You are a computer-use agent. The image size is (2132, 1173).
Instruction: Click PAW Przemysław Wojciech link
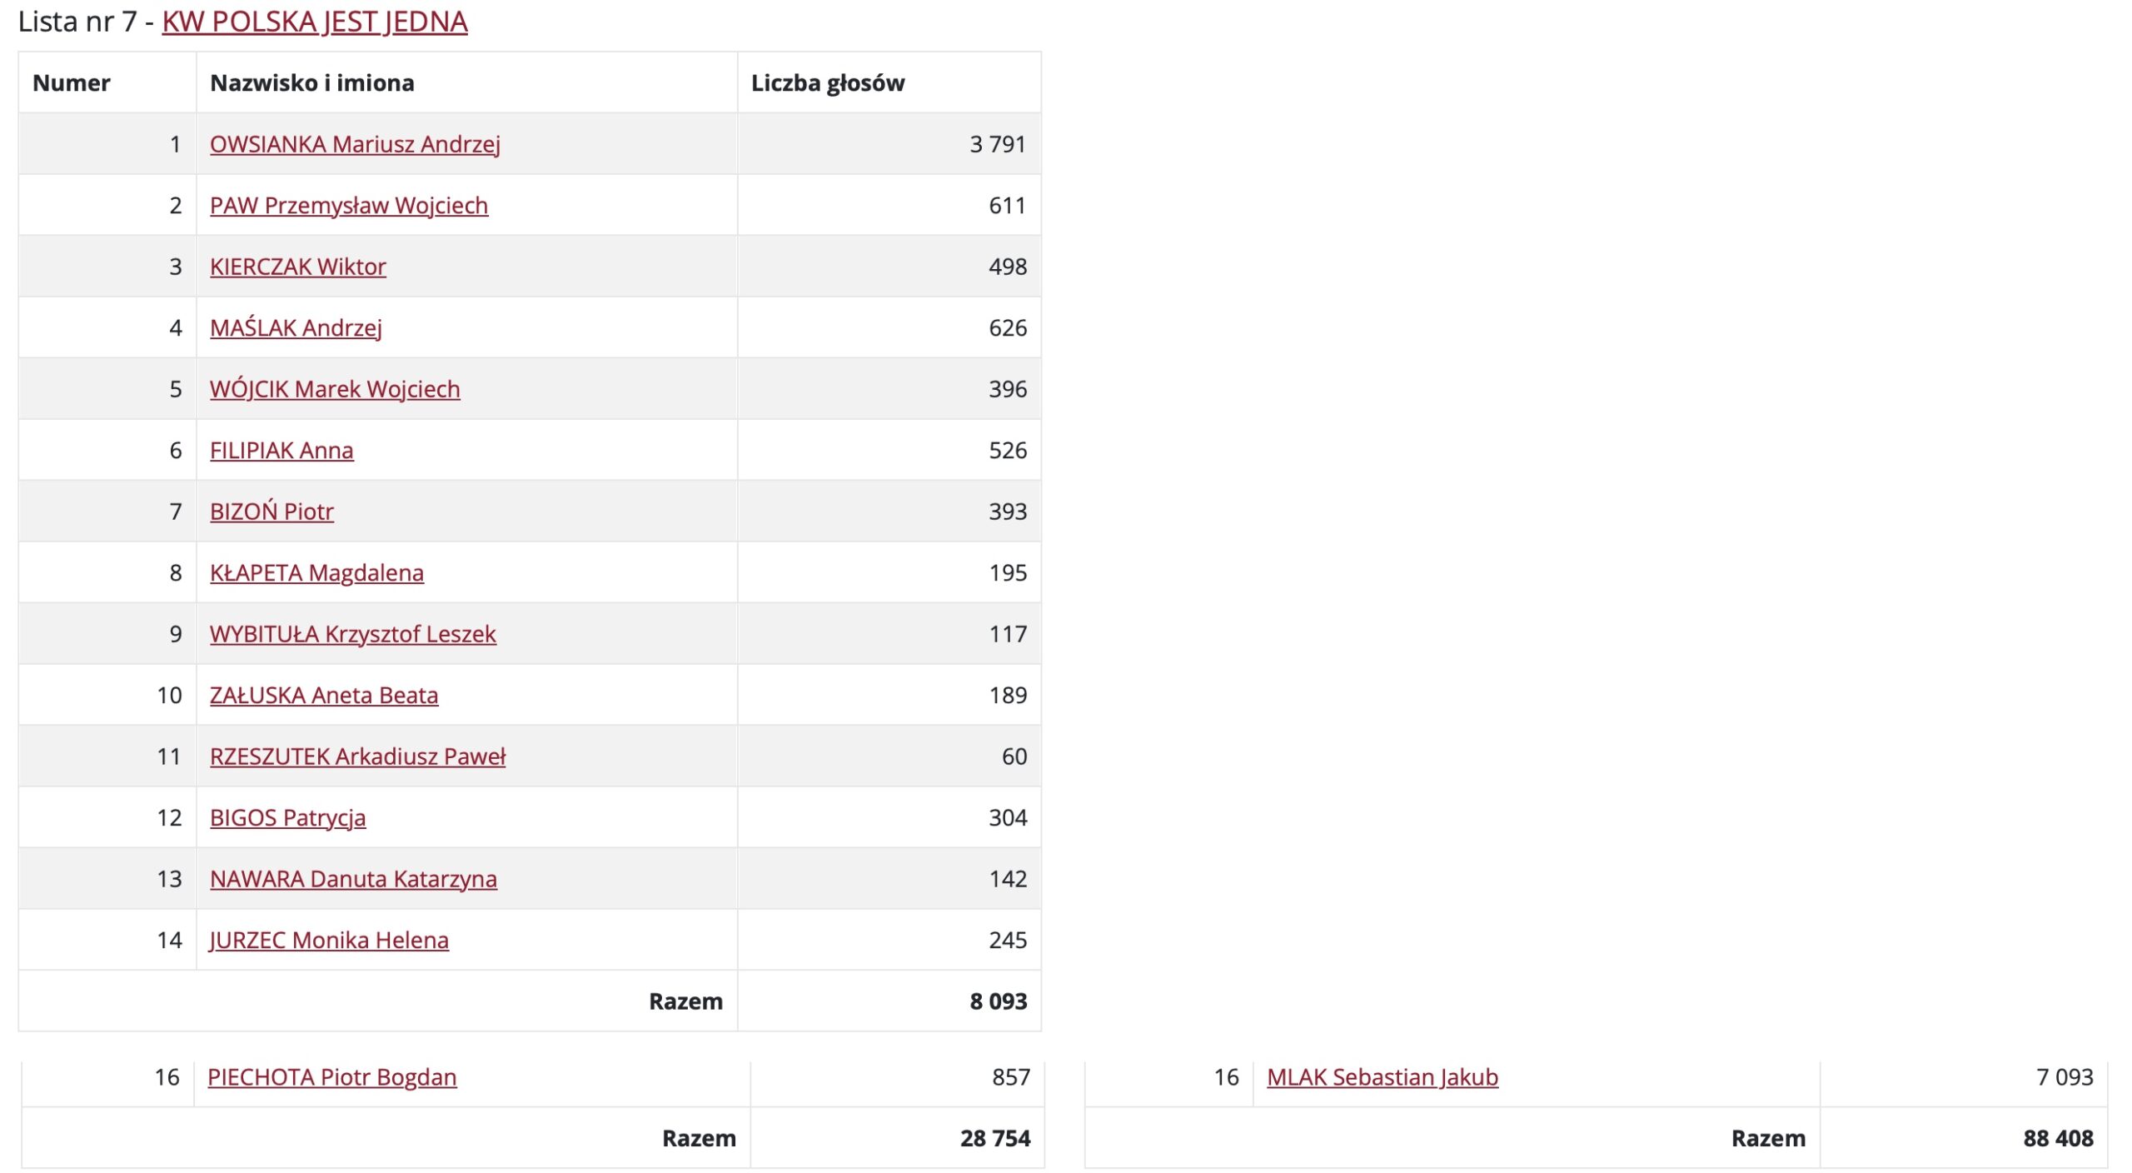coord(349,205)
